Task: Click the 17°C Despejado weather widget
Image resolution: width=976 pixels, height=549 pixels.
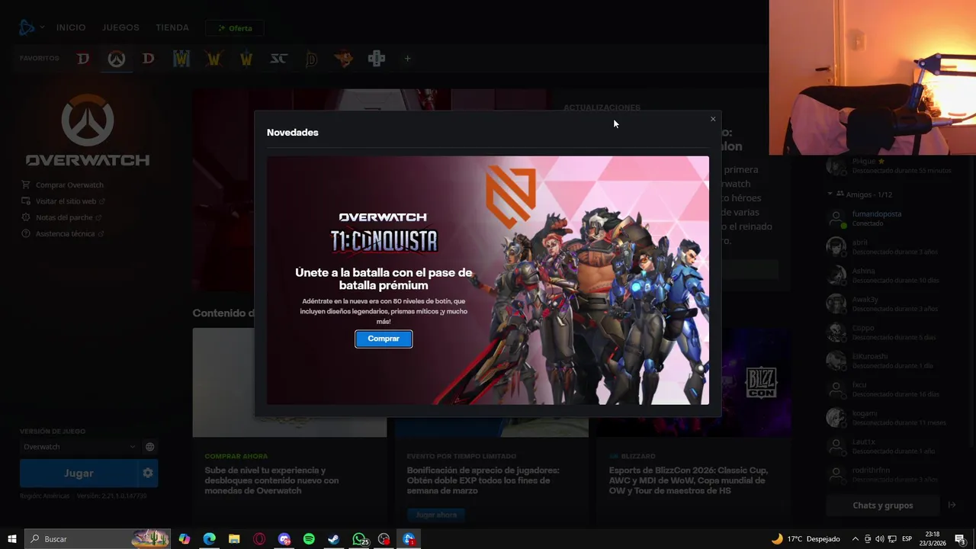Action: pyautogui.click(x=806, y=539)
